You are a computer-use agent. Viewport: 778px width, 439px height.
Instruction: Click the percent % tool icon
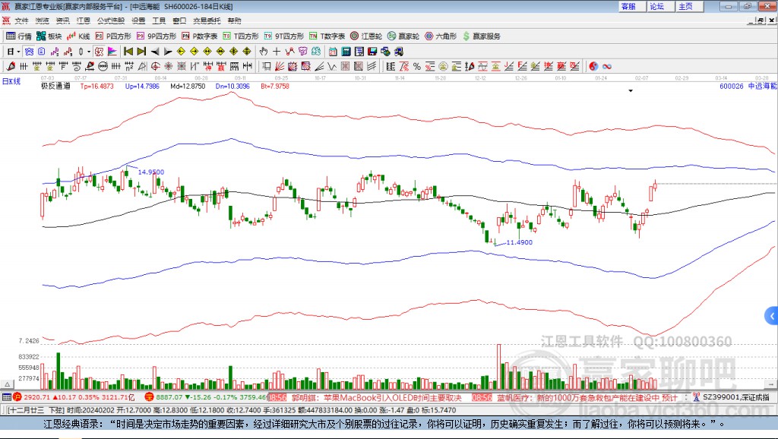coord(417,67)
